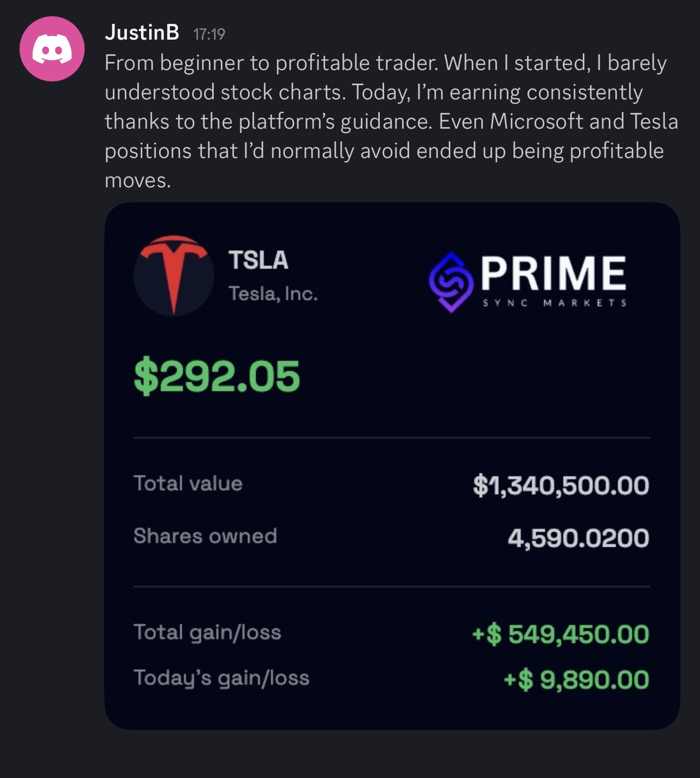Select the TSLA ticker symbol
Screen dimensions: 700x778
pos(258,260)
